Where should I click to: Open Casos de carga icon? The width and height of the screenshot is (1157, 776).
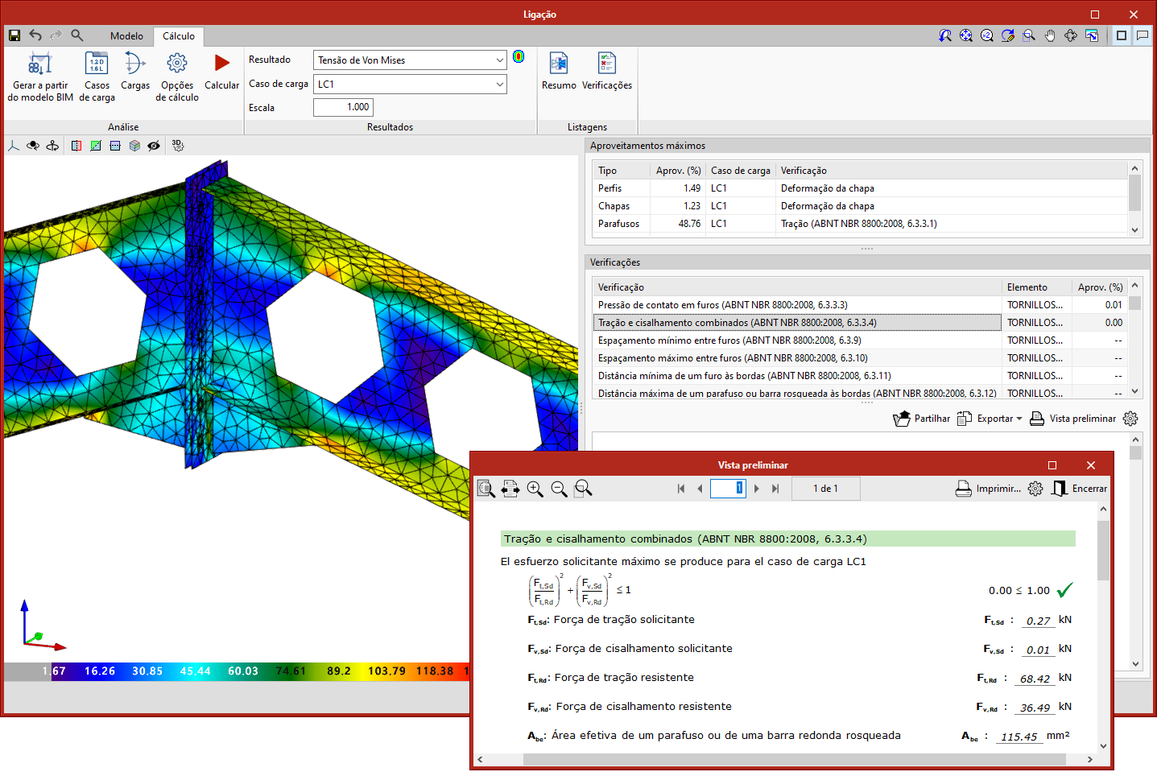point(97,64)
